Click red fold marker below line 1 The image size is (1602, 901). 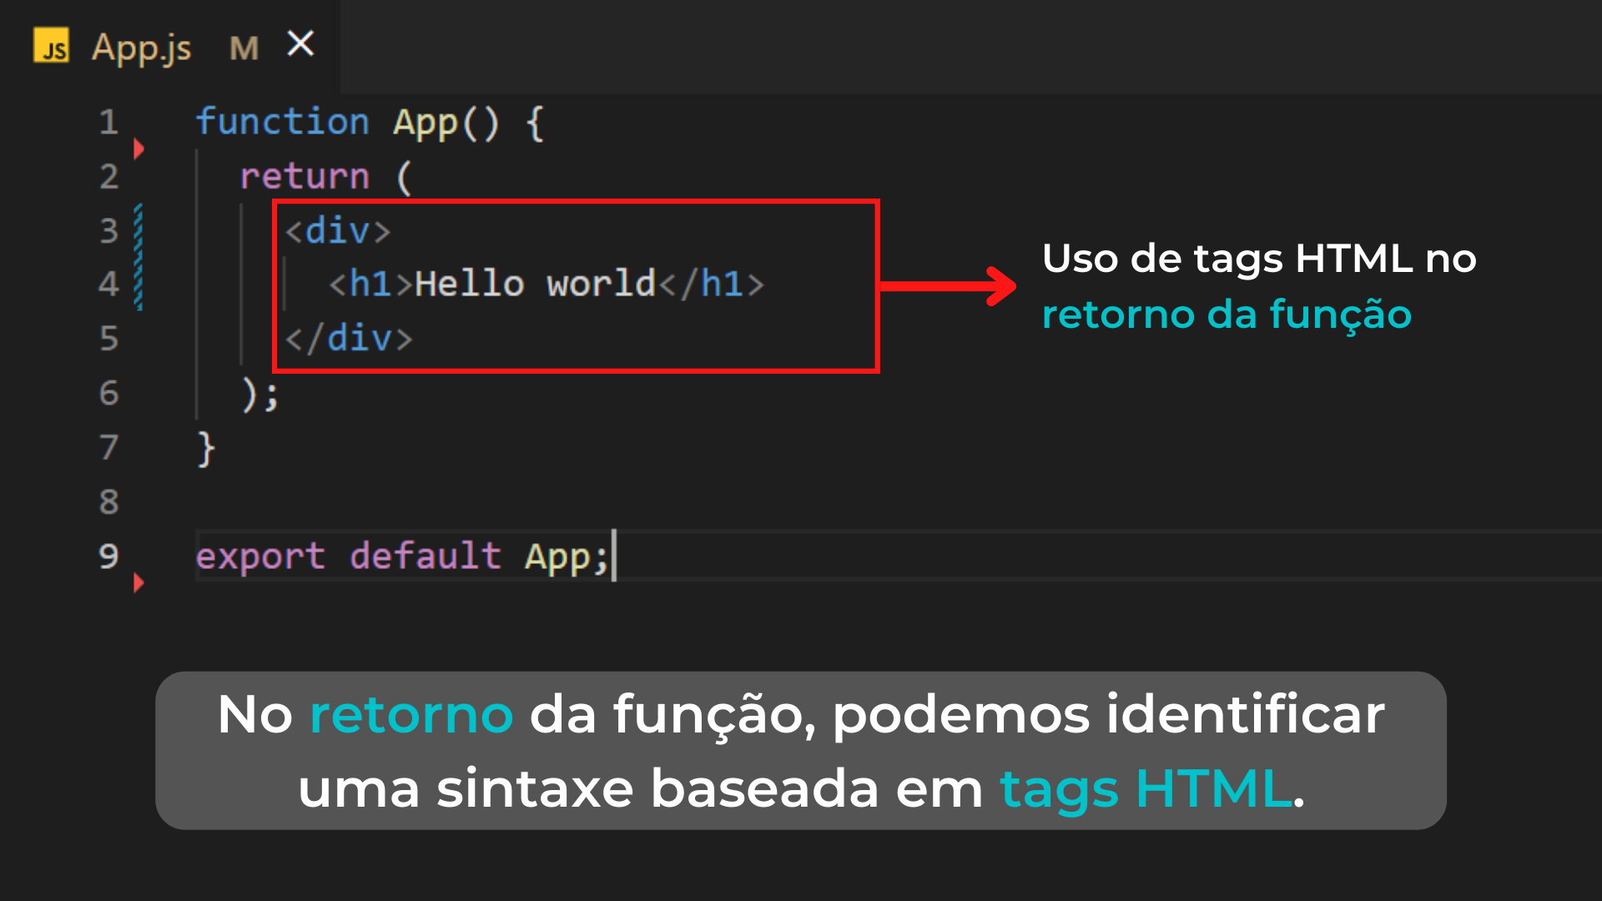point(139,149)
